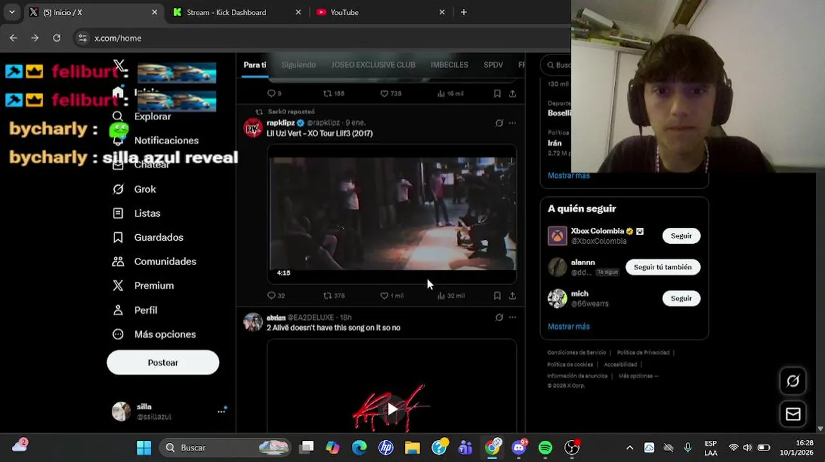Open Listas in the sidebar
The width and height of the screenshot is (825, 462).
(x=136, y=213)
